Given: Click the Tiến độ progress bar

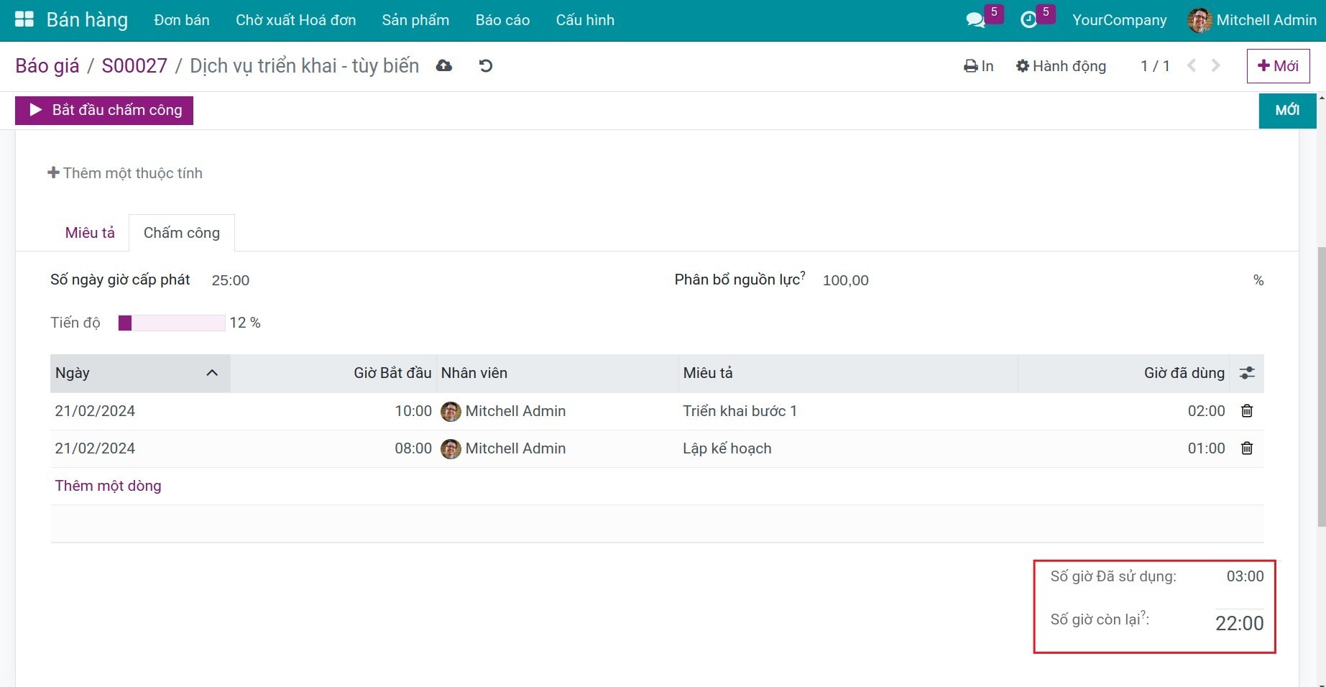Looking at the screenshot, I should tap(172, 323).
